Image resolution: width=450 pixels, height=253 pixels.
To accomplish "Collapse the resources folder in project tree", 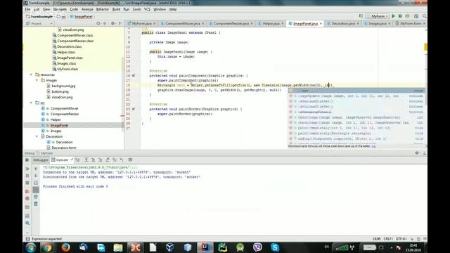I will 31,74.
